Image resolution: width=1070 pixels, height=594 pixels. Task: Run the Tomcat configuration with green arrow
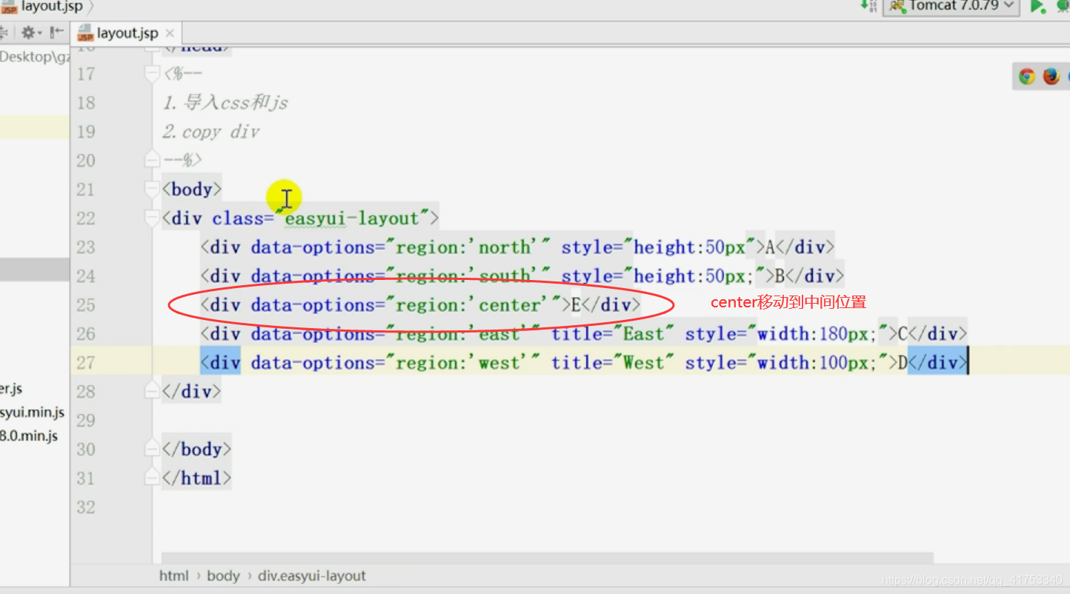point(1037,6)
